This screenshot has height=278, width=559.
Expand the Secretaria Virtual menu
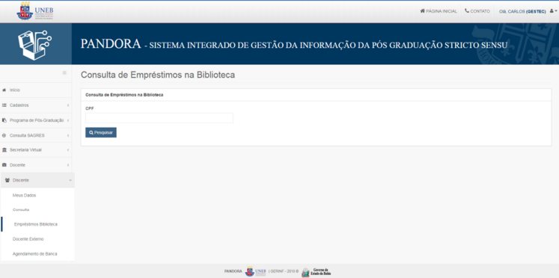36,150
